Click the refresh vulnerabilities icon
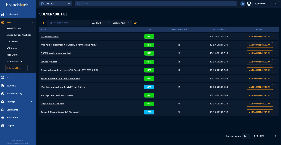The image size is (281, 145). tap(43, 23)
